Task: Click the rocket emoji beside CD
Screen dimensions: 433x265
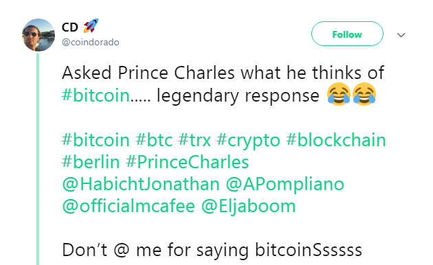Action: [91, 25]
